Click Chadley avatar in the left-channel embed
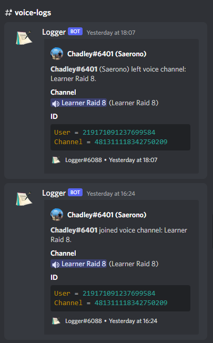213x343 pixels. [x=57, y=54]
